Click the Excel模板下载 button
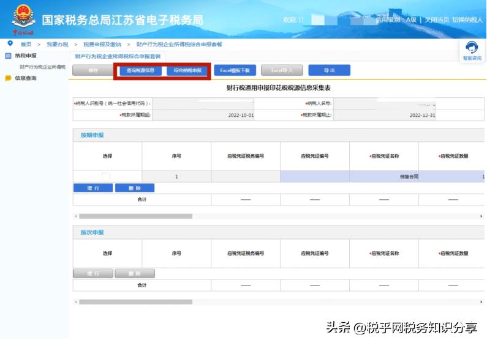 pyautogui.click(x=235, y=70)
